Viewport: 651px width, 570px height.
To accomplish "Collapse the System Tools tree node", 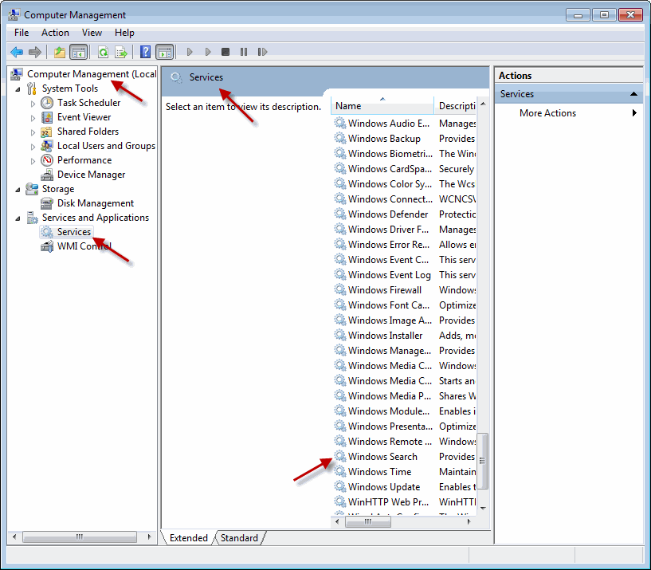I will tap(18, 88).
